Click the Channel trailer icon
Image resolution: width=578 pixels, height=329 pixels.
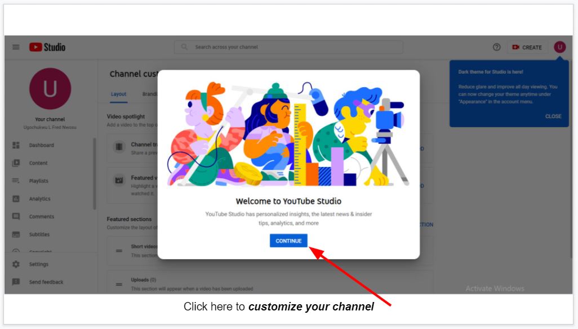(x=119, y=147)
